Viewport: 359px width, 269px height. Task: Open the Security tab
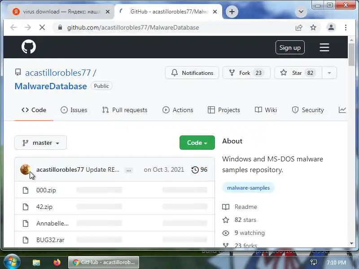pyautogui.click(x=308, y=110)
